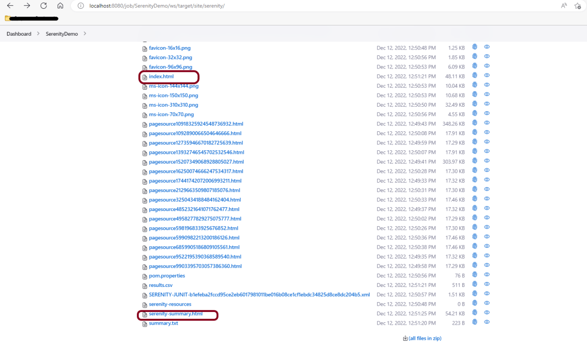
Task: Click the Read aloud icon in address bar
Action: [564, 6]
